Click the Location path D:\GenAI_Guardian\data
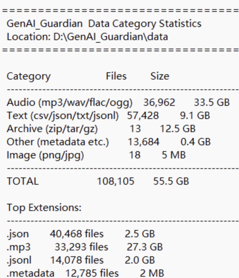 click(x=111, y=37)
